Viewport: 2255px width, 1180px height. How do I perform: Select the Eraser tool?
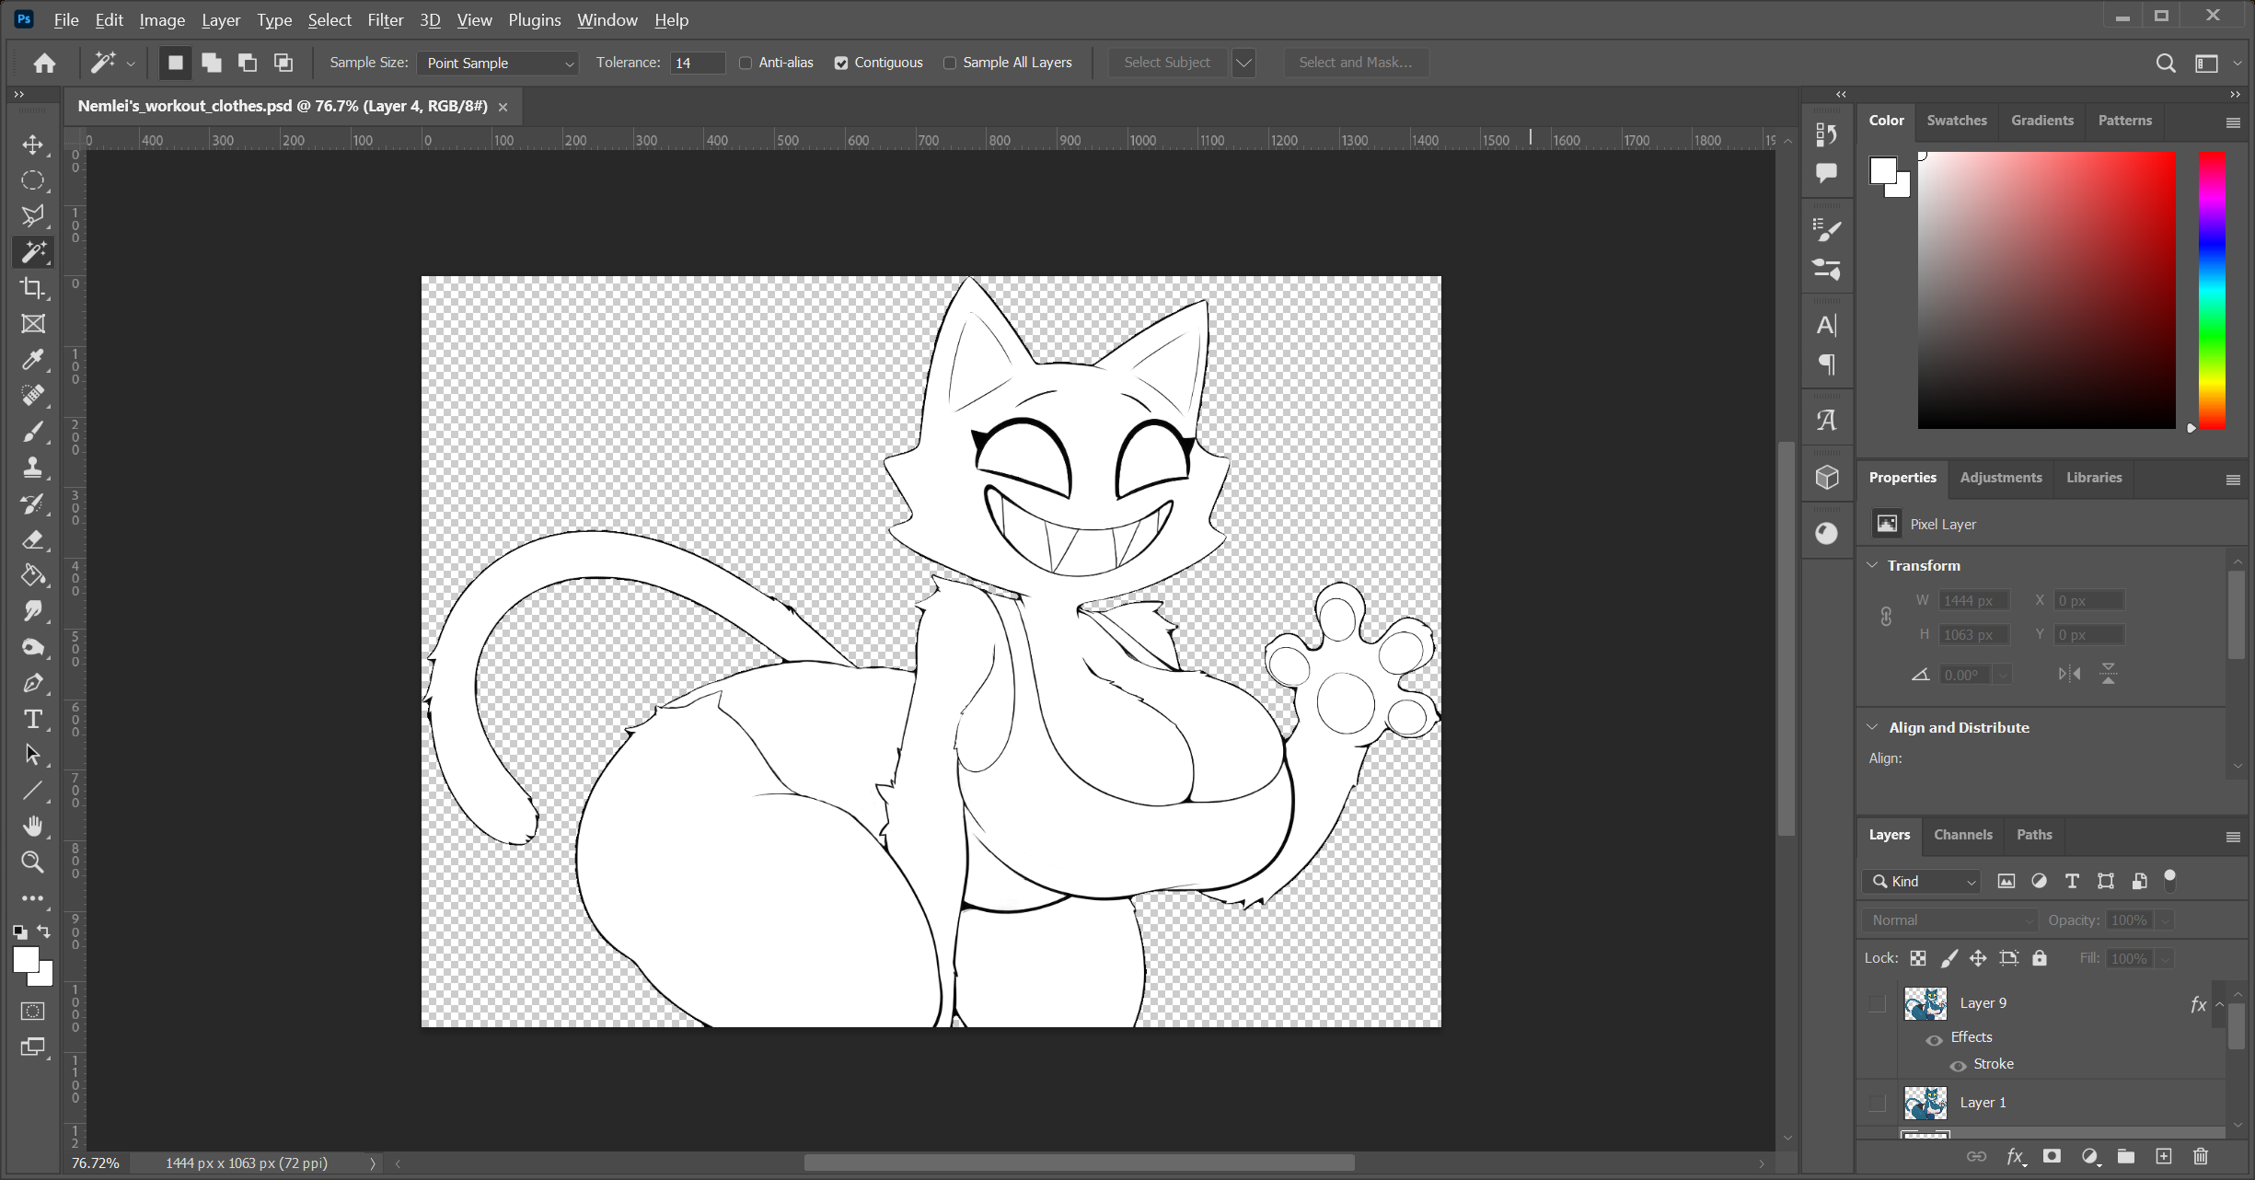[x=33, y=539]
